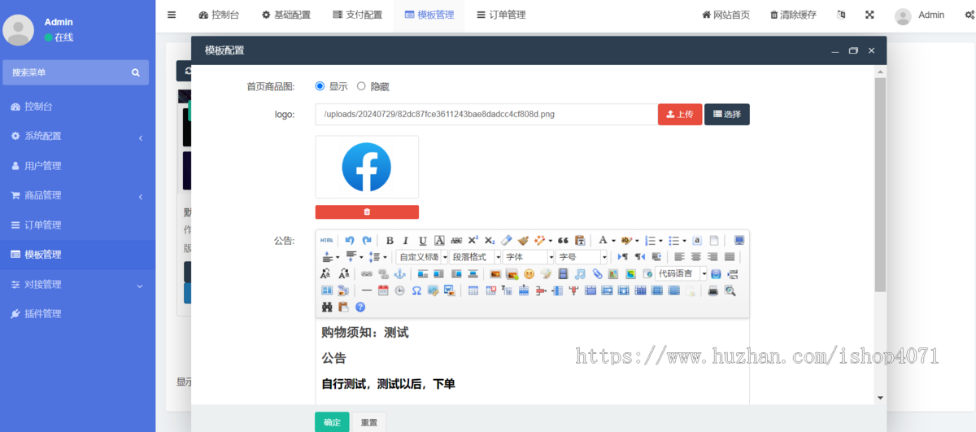Viewport: 976px width, 432px height.
Task: Open 用户管理 in sidebar
Action: (77, 165)
